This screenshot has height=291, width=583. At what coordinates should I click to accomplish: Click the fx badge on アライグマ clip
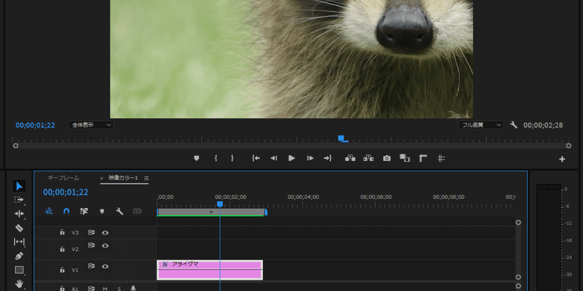coord(165,264)
